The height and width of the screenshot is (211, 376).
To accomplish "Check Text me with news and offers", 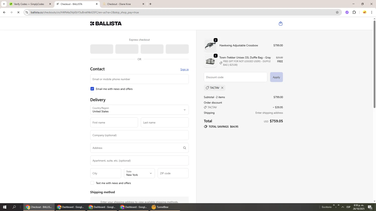I will click(x=92, y=183).
